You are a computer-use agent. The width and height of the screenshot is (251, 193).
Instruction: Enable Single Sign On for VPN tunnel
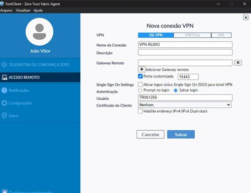[140, 84]
